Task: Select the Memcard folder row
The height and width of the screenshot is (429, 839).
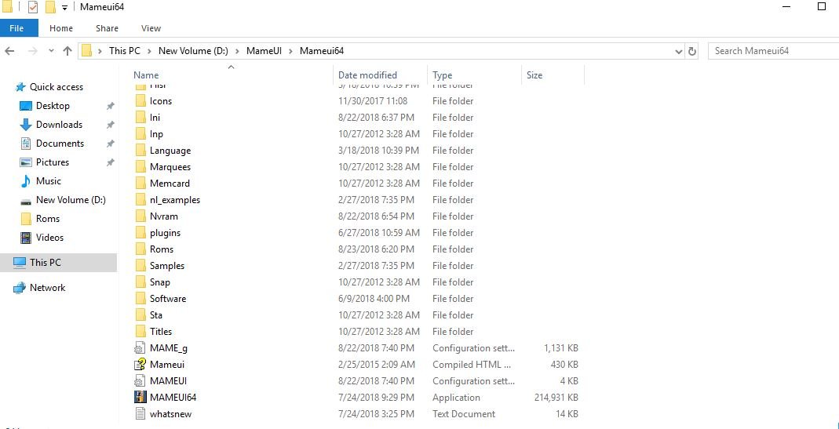Action: coord(357,184)
